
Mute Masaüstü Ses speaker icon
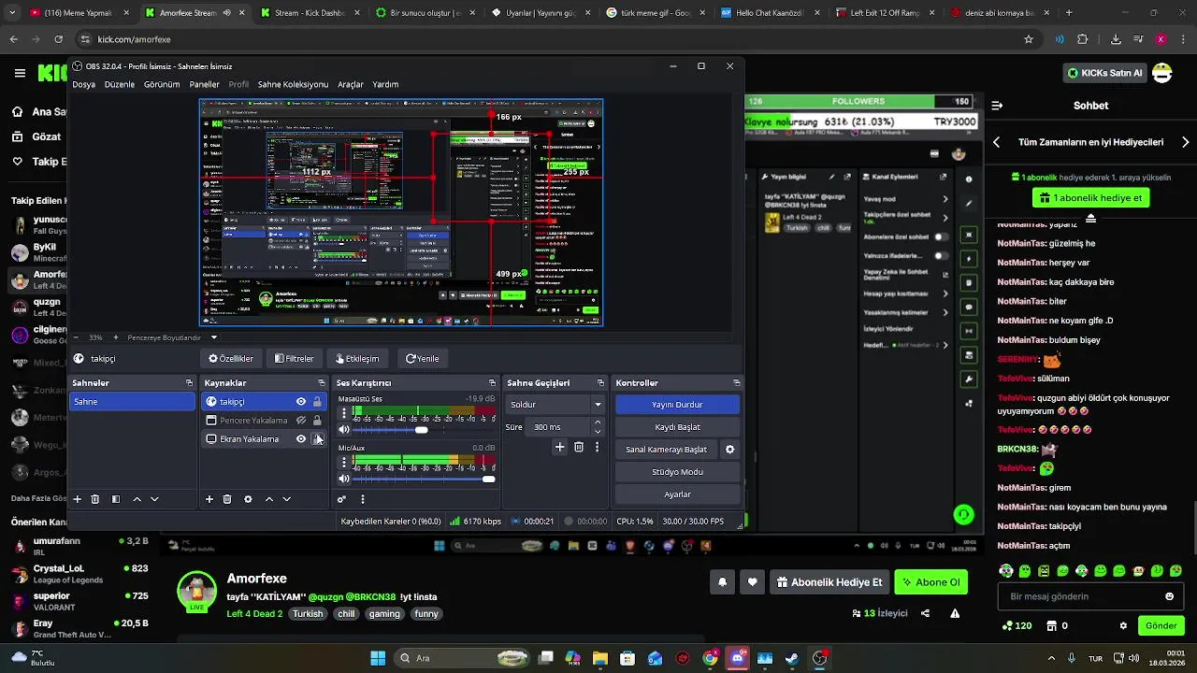point(344,430)
